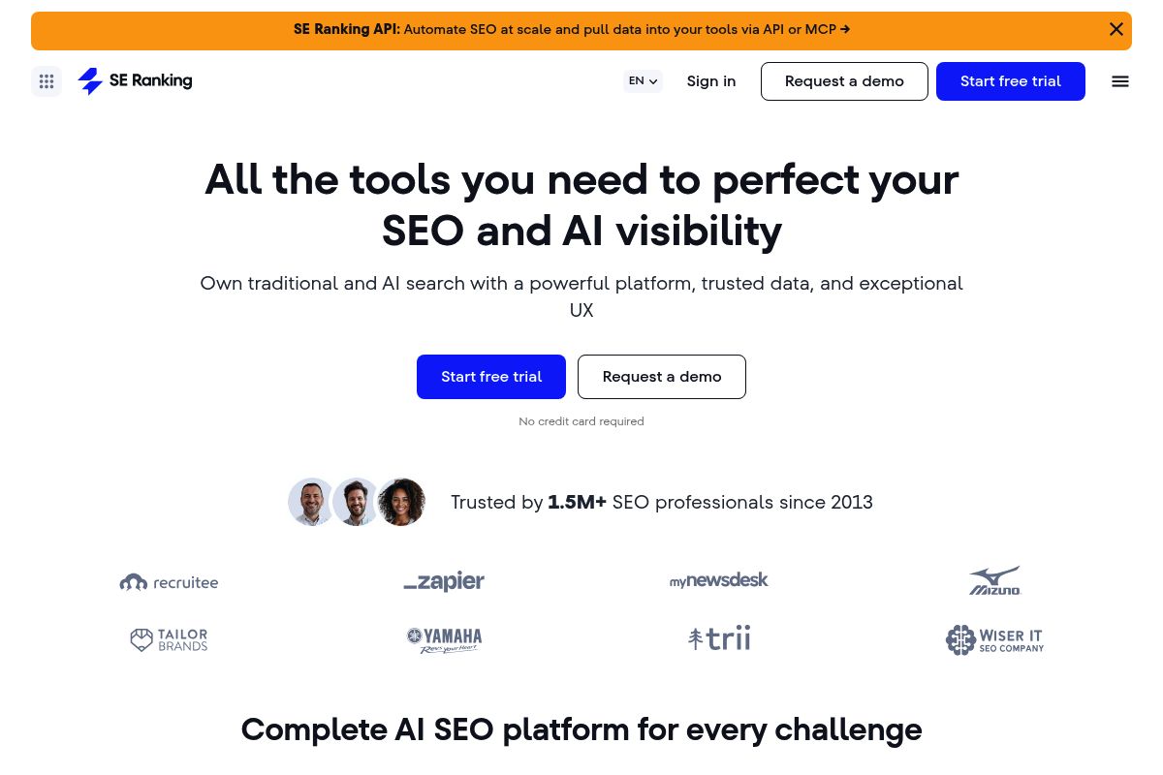Select the Yamaha brand logo
1163x775 pixels.
[444, 640]
